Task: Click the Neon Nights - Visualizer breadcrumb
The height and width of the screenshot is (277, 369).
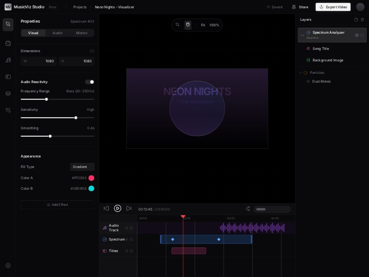Action: pos(114,7)
